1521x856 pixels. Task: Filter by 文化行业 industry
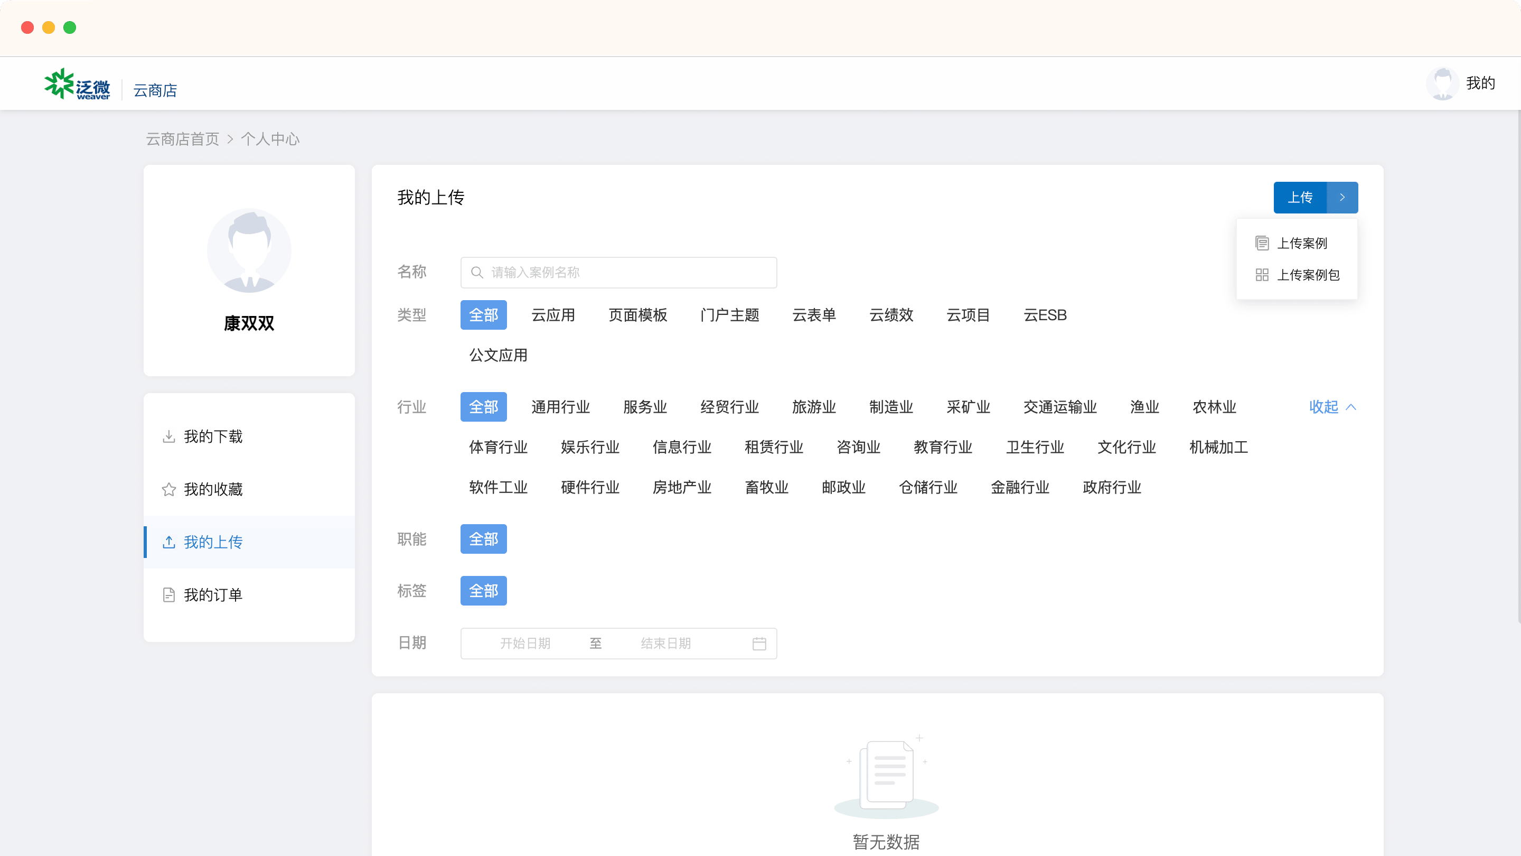[1126, 447]
